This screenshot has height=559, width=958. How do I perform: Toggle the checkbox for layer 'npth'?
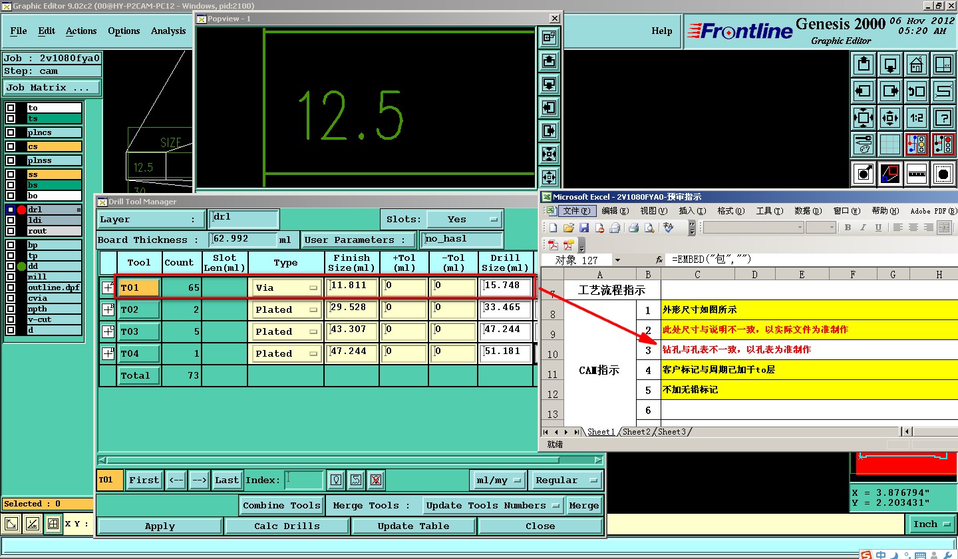(11, 309)
